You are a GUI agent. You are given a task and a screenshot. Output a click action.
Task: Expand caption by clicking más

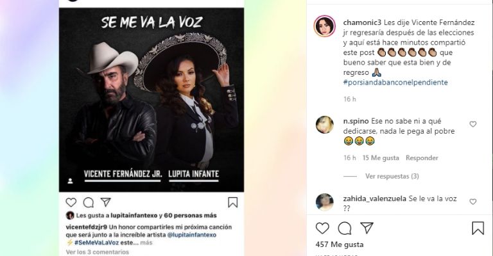(146, 243)
